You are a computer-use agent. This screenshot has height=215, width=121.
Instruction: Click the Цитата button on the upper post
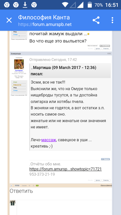(x=98, y=49)
